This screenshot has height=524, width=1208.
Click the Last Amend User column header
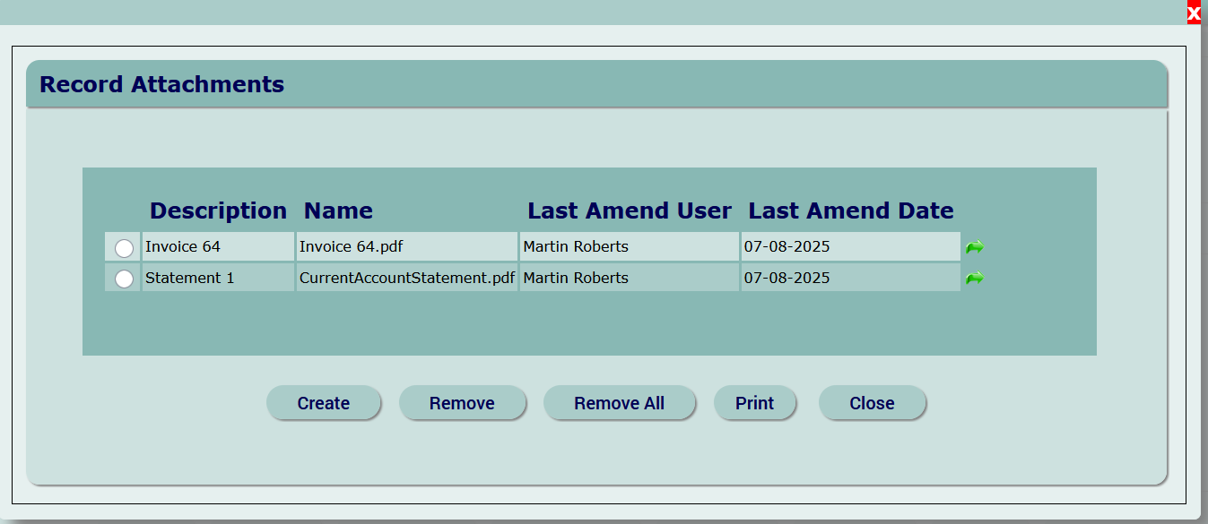point(630,211)
